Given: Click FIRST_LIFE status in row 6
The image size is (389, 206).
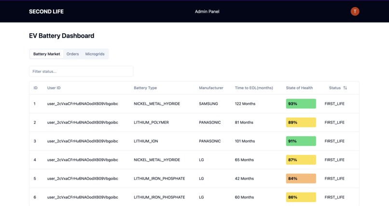Looking at the screenshot, I should [x=334, y=197].
